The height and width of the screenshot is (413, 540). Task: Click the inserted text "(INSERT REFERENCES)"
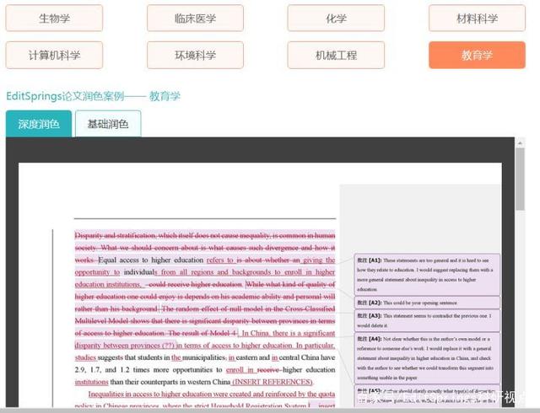[272, 382]
